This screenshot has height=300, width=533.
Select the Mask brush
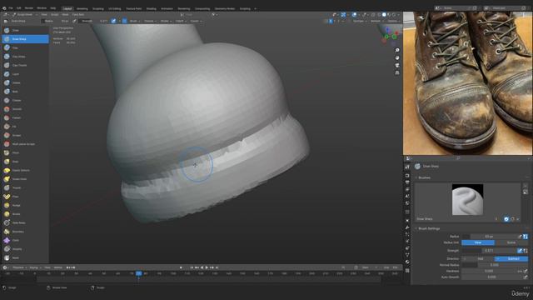pyautogui.click(x=25, y=257)
